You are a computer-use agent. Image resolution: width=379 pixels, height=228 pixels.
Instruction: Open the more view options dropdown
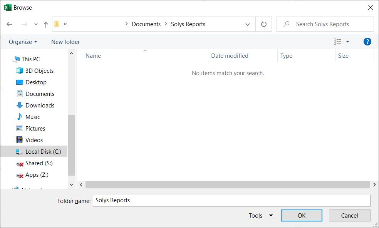347,42
